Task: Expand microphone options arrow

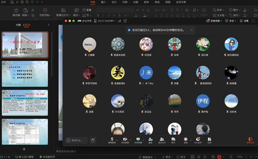Action: tap(118, 139)
